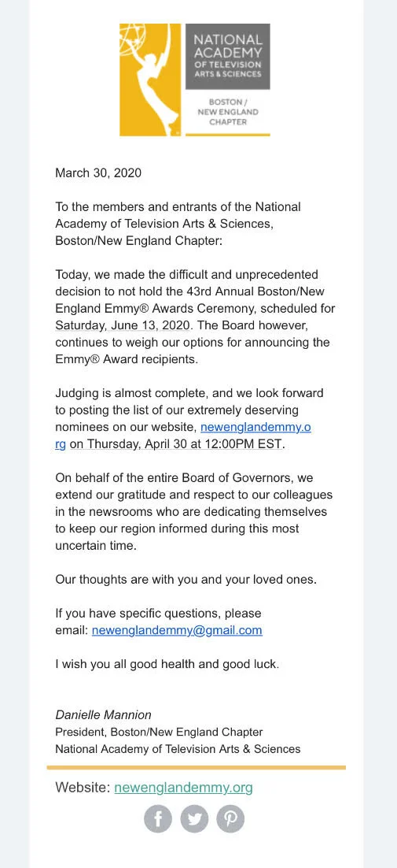The image size is (397, 868).
Task: Click the President, Boston/New England Chapter title line
Action: pyautogui.click(x=159, y=732)
